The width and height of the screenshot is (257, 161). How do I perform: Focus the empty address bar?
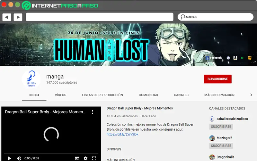pos(100,17)
